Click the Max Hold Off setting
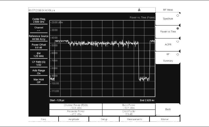The image size is (209, 127). [39, 81]
